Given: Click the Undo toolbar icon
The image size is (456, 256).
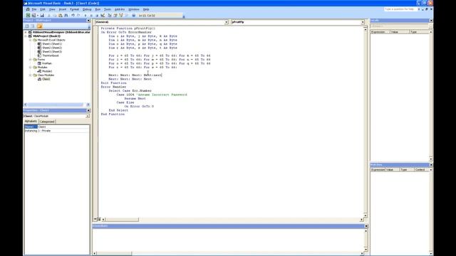Looking at the screenshot, I should click(x=73, y=16).
